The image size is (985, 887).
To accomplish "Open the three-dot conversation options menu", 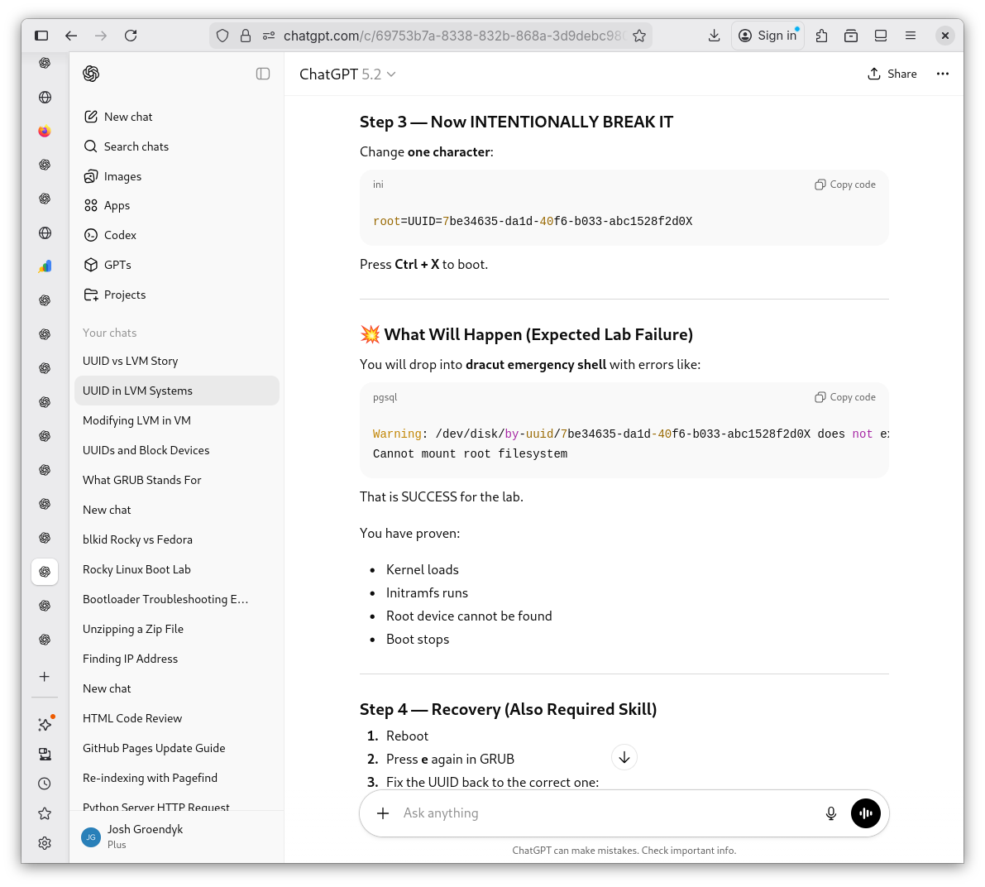I will coord(942,74).
